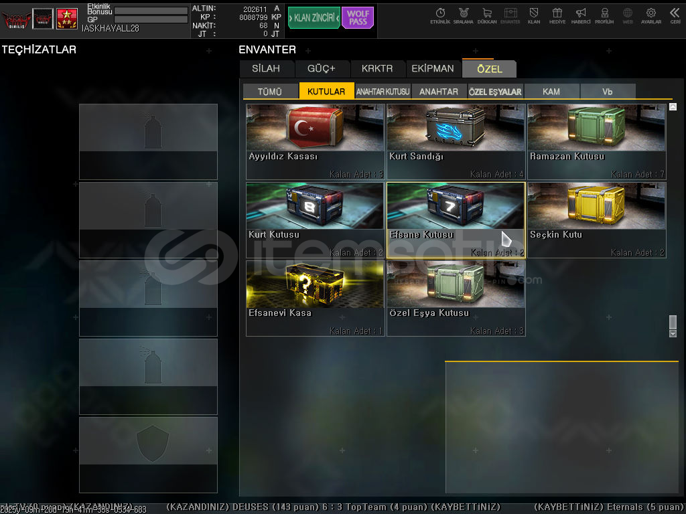Click the clan emblem next to logo

coord(43,19)
